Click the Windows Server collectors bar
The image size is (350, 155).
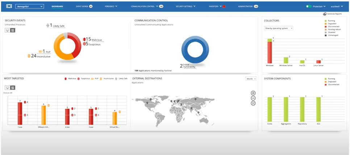click(x=286, y=60)
